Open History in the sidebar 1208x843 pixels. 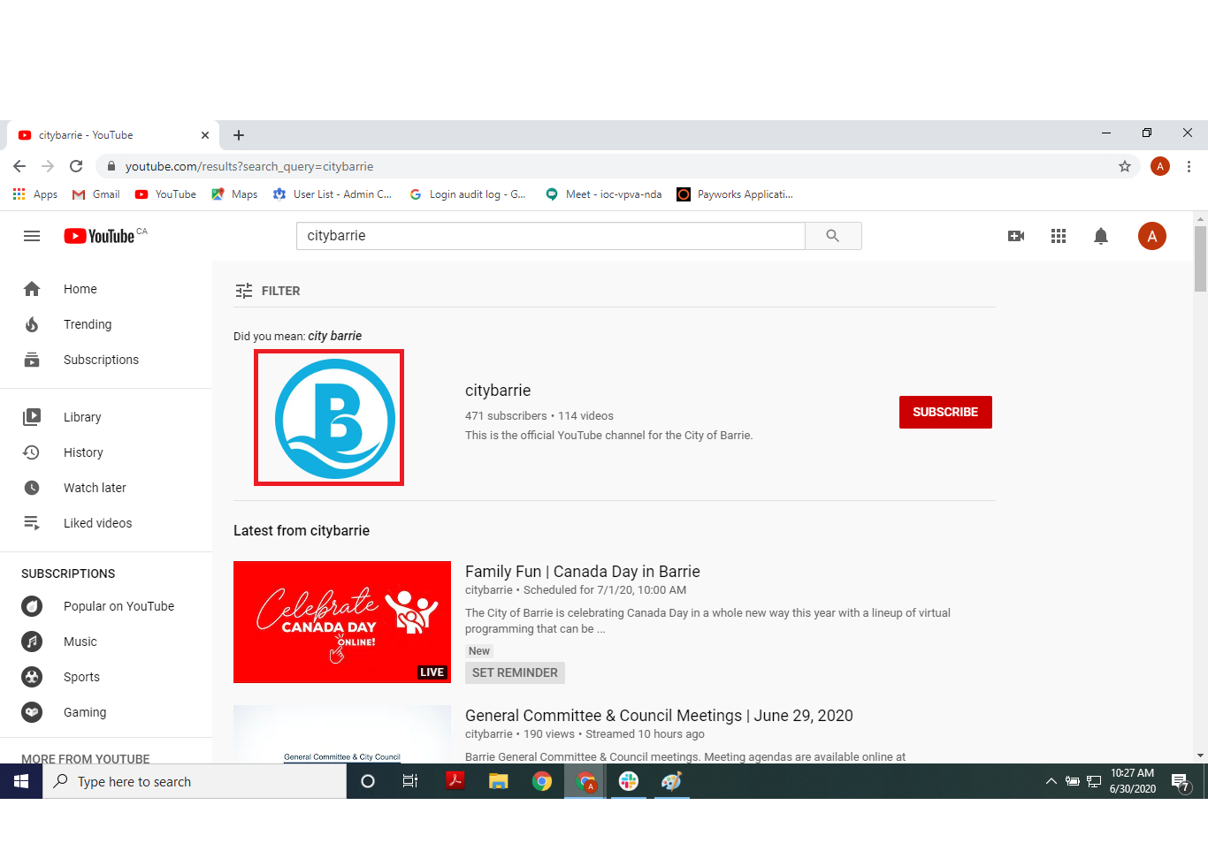click(x=106, y=452)
